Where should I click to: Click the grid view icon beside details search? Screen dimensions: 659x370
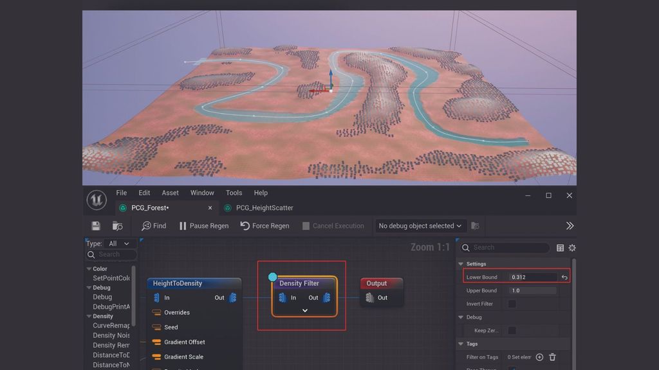tap(561, 247)
